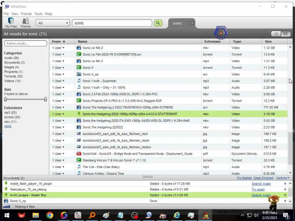The height and width of the screenshot is (221, 295).
Task: Click the search box containing sonic
Action: tap(112, 23)
